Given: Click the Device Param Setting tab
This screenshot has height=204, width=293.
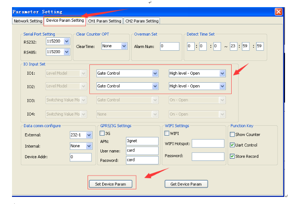Looking at the screenshot, I should click(65, 20).
